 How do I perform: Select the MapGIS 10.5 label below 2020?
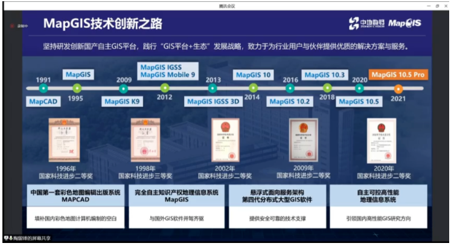[359, 102]
